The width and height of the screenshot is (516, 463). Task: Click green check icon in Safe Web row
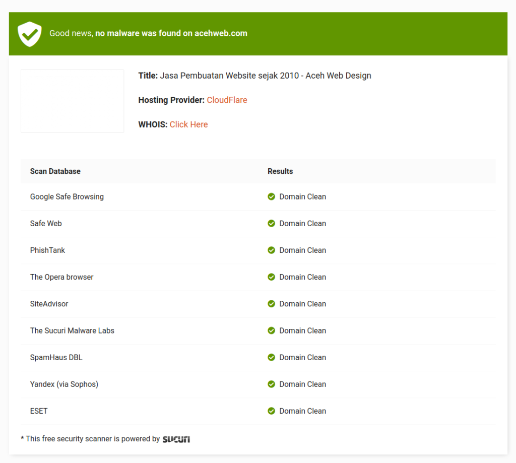(x=271, y=223)
